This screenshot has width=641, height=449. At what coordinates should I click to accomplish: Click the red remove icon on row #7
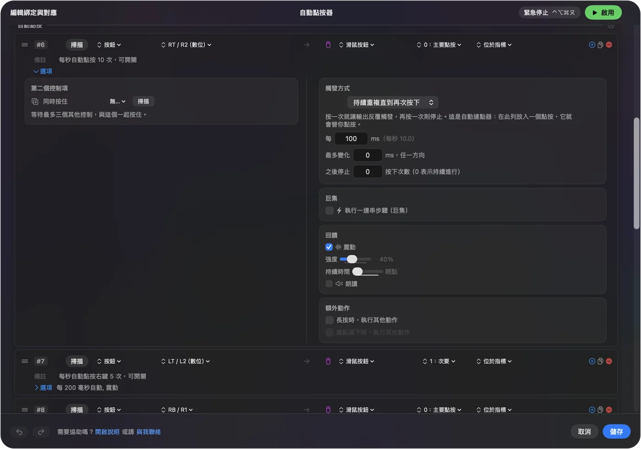point(609,361)
